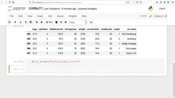Click the Python logo icon
The image size is (175, 98).
tap(151, 8)
